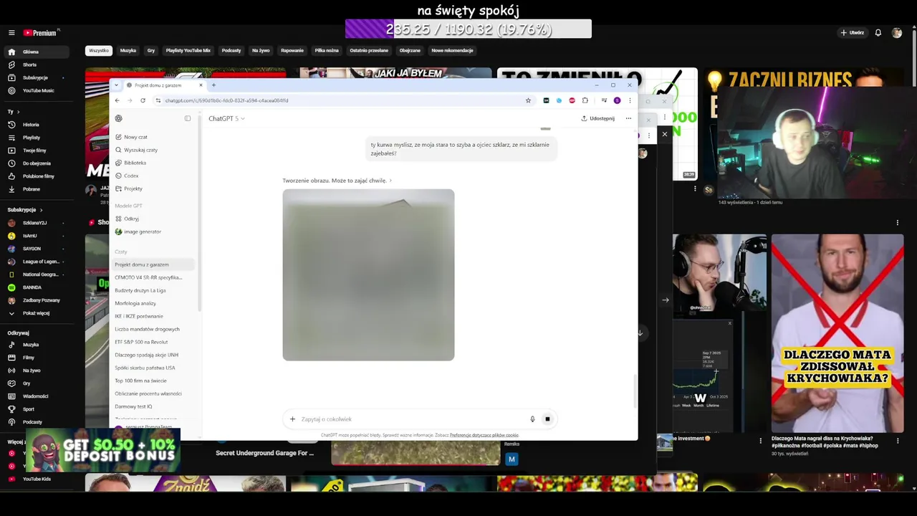917x516 pixels.
Task: Expand the Ty section header
Action: coord(14,112)
